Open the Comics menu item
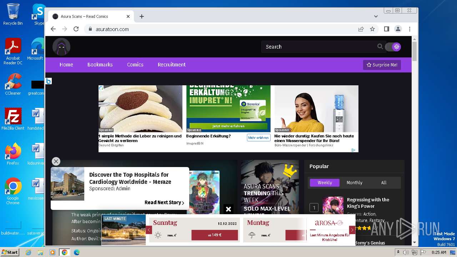The width and height of the screenshot is (457, 257). [135, 65]
